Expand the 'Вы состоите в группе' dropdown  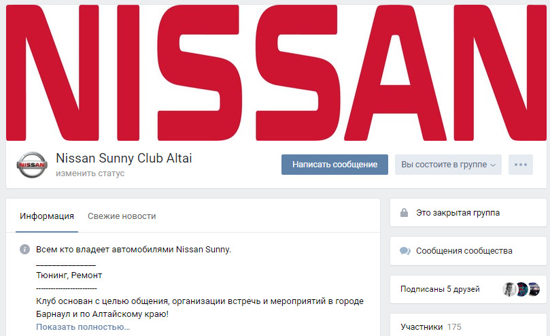(x=448, y=165)
